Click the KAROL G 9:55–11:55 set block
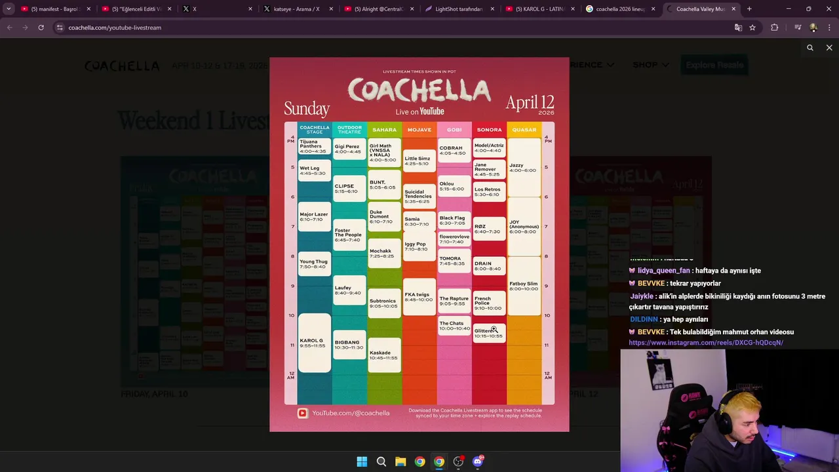Viewport: 839px width, 472px height. click(x=315, y=343)
